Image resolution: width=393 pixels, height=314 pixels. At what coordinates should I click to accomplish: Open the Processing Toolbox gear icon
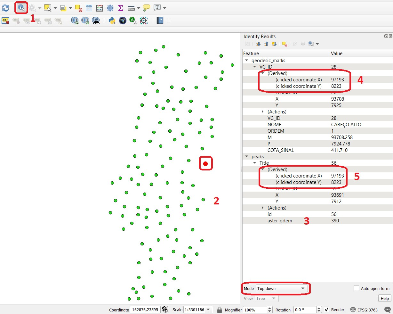click(x=110, y=8)
